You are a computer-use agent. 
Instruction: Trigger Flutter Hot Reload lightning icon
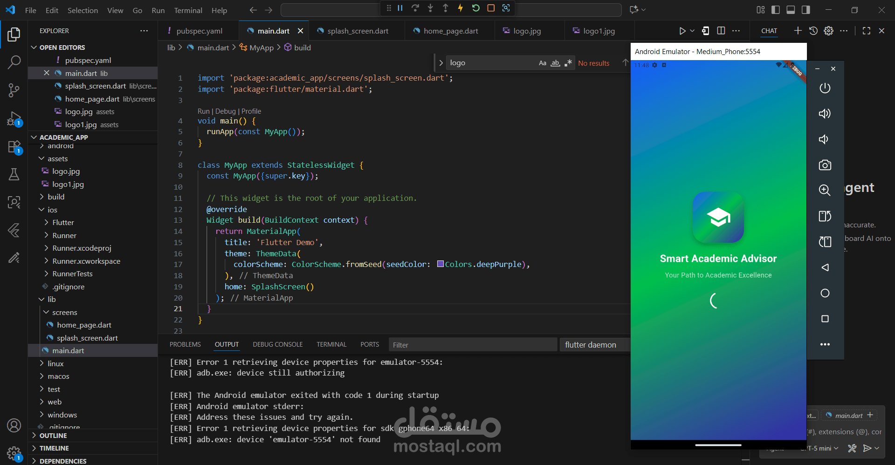pos(460,8)
